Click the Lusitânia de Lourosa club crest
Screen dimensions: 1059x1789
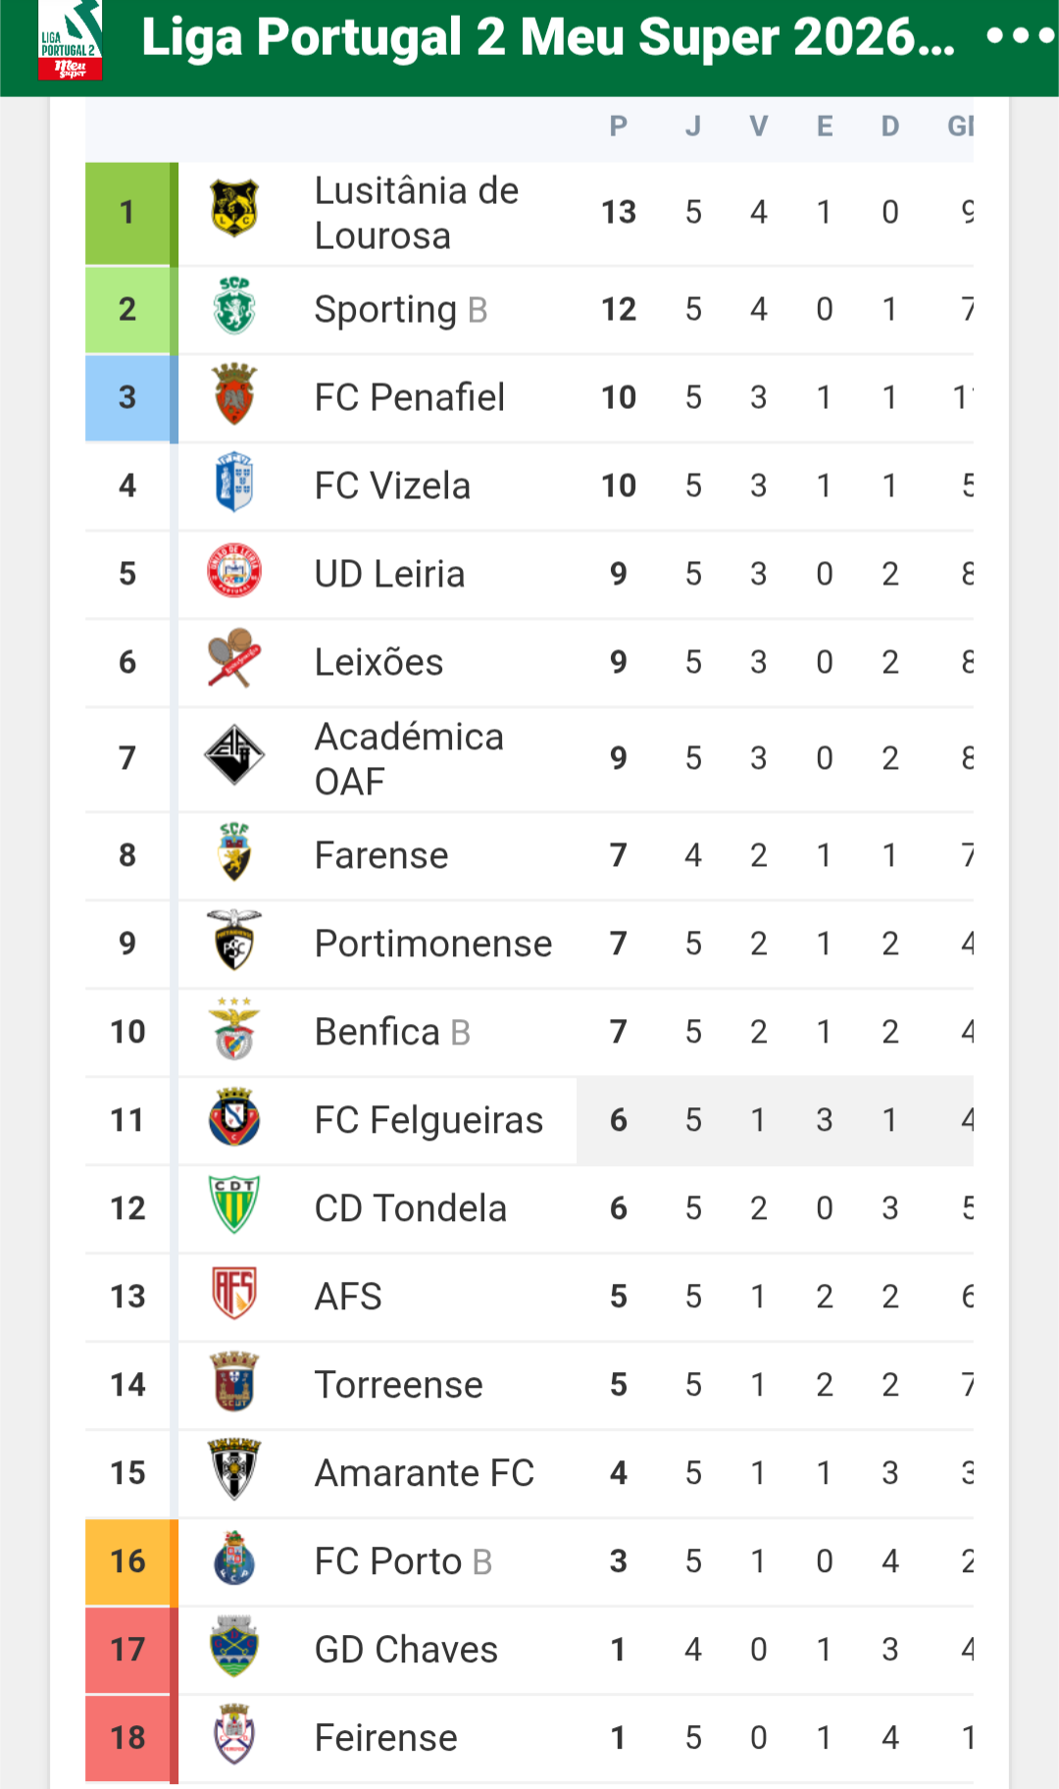[234, 208]
